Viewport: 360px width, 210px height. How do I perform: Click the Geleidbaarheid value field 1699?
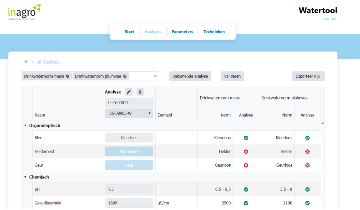[x=129, y=203]
